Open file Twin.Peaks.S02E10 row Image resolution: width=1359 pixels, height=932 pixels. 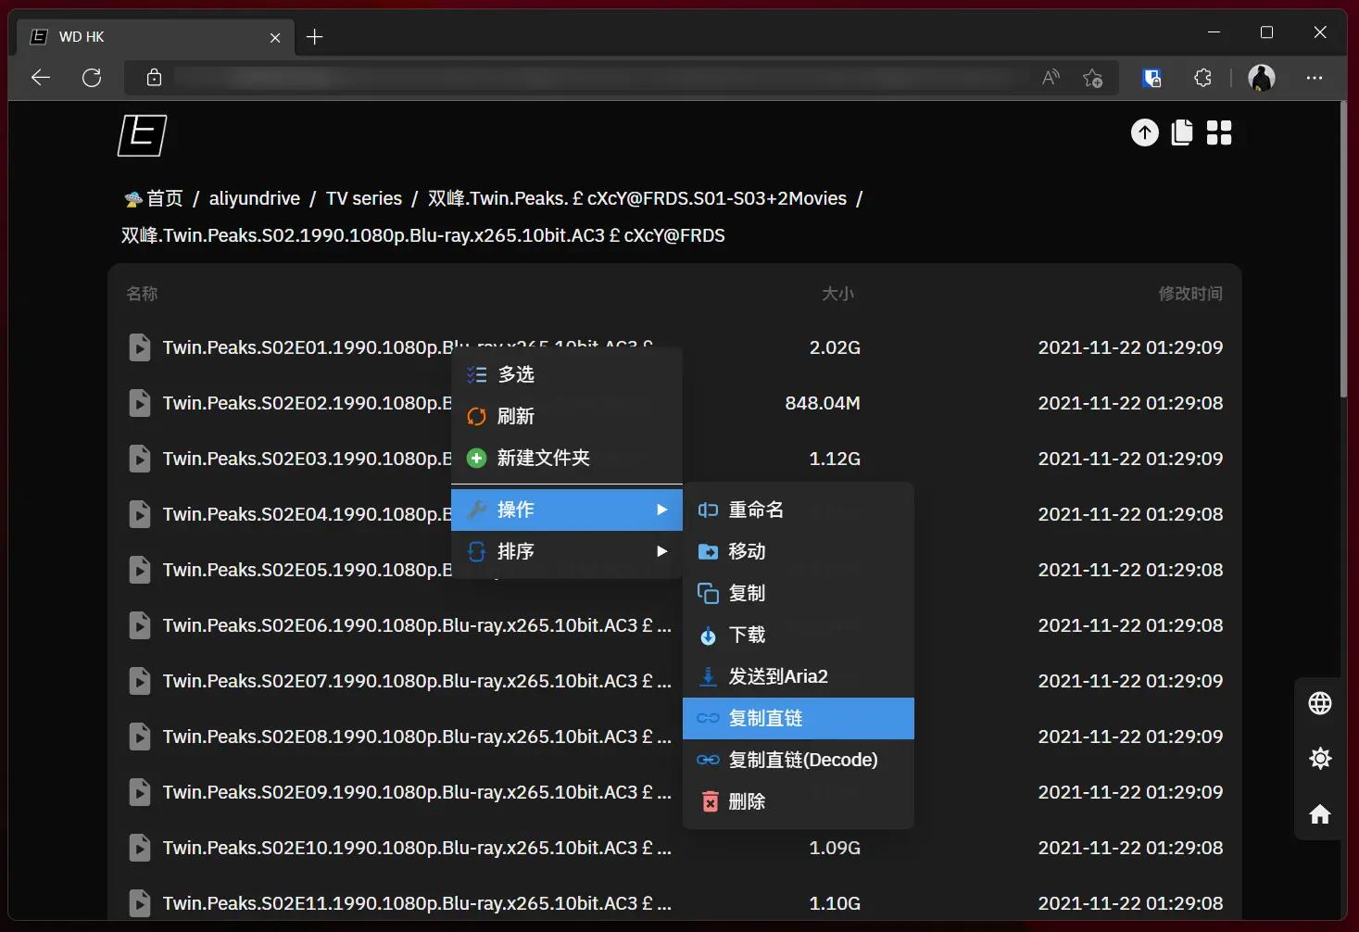[674, 848]
